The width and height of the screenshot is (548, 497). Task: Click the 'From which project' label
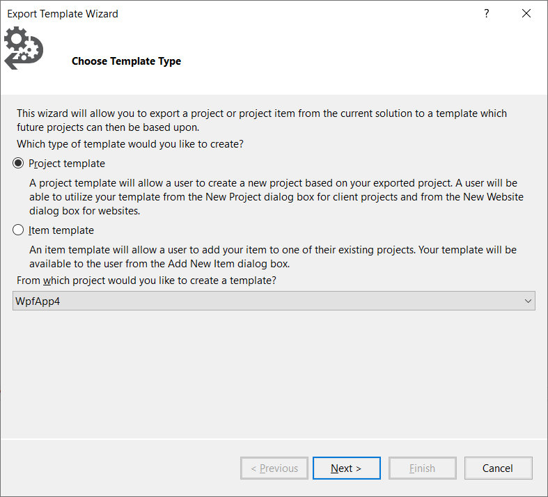click(x=146, y=281)
